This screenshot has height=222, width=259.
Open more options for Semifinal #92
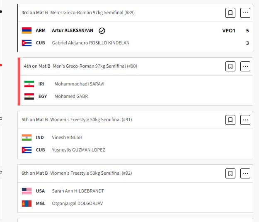tap(245, 173)
